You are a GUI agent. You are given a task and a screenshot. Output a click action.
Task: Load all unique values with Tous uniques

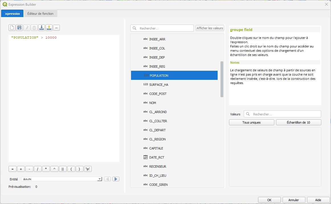[252, 122]
